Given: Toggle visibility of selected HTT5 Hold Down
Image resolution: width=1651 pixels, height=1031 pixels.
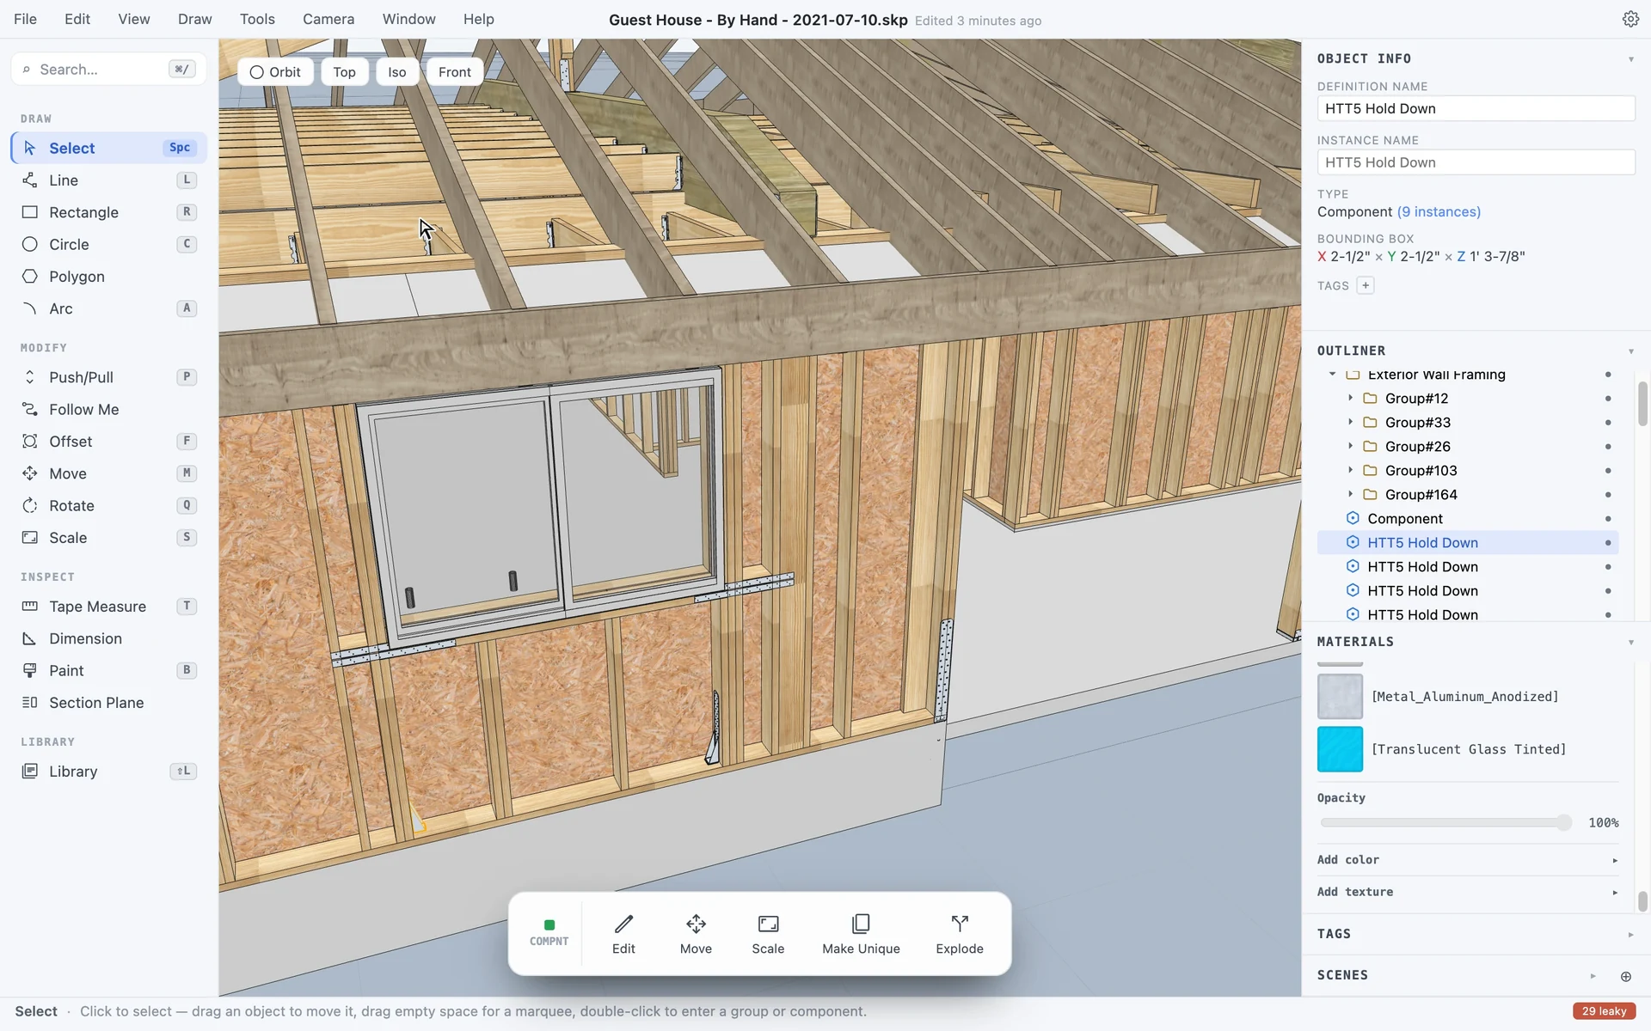Looking at the screenshot, I should [1608, 543].
